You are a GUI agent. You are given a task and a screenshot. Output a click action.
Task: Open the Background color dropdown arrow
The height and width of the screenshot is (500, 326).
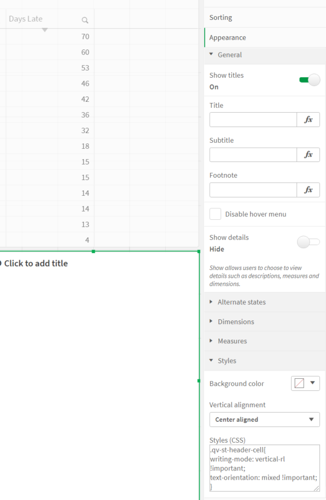click(x=313, y=383)
